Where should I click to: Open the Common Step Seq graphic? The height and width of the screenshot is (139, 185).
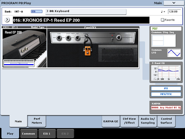(x=163, y=41)
